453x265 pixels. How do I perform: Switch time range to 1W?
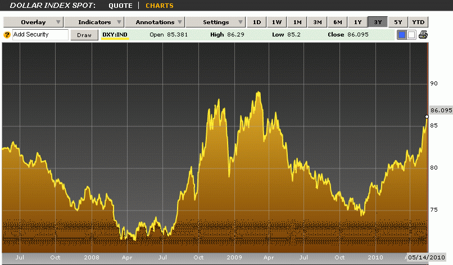coord(277,22)
